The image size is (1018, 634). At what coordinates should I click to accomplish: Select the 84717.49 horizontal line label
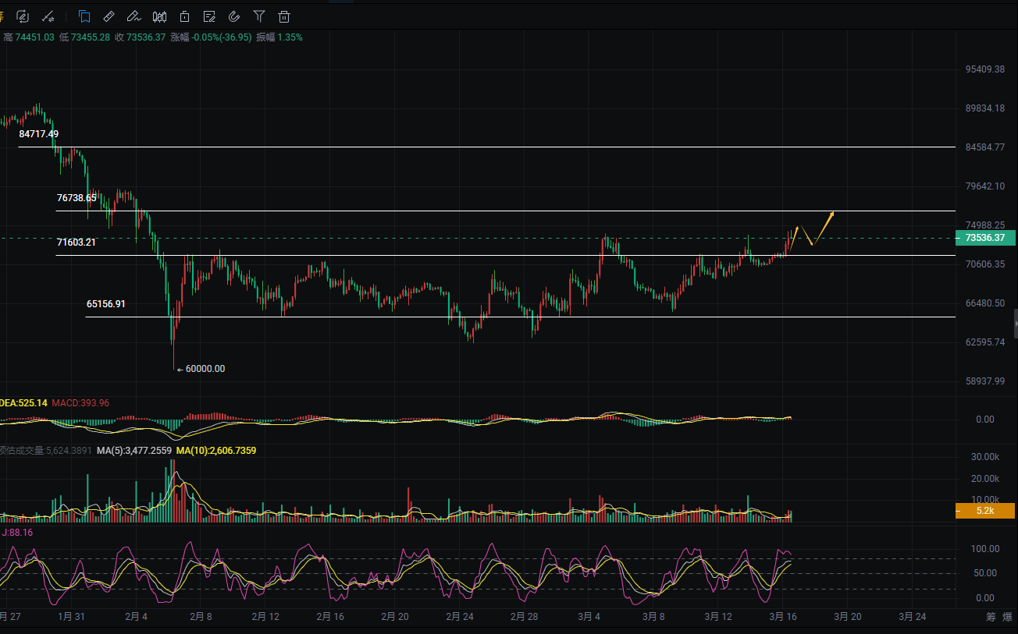coord(39,134)
